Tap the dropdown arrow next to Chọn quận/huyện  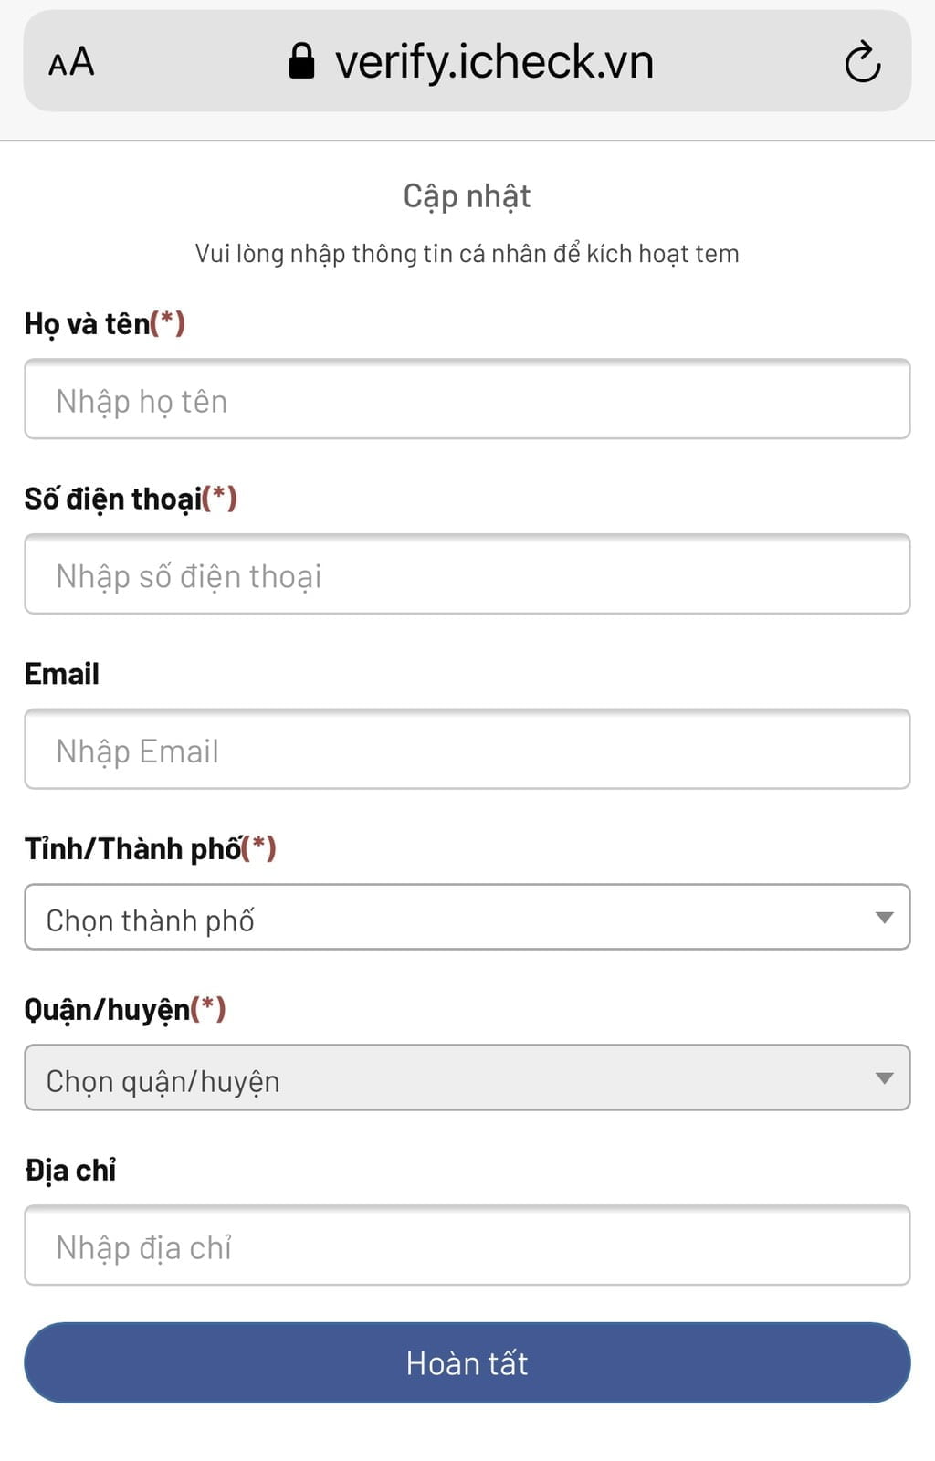884,1078
